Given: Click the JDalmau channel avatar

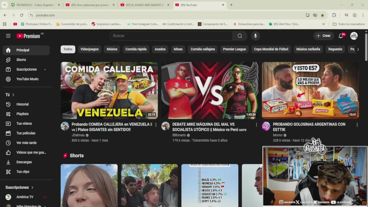Looking at the screenshot, I should click(x=65, y=126).
